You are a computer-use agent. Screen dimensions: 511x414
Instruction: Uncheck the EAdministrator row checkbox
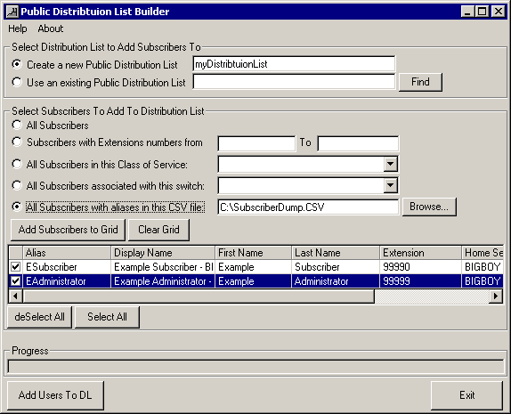tap(16, 280)
